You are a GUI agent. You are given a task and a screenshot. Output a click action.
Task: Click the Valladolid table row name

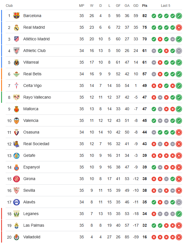(x=32, y=237)
